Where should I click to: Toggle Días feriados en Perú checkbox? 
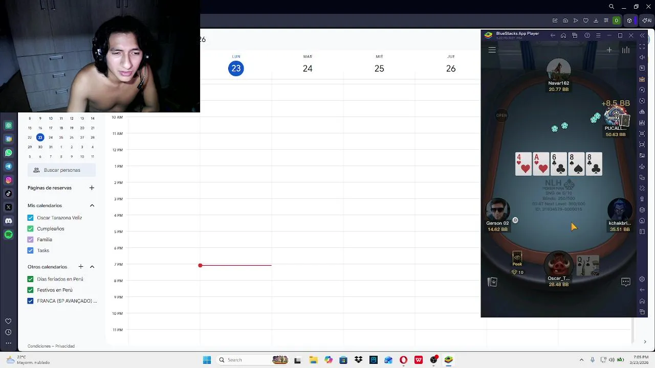[30, 279]
